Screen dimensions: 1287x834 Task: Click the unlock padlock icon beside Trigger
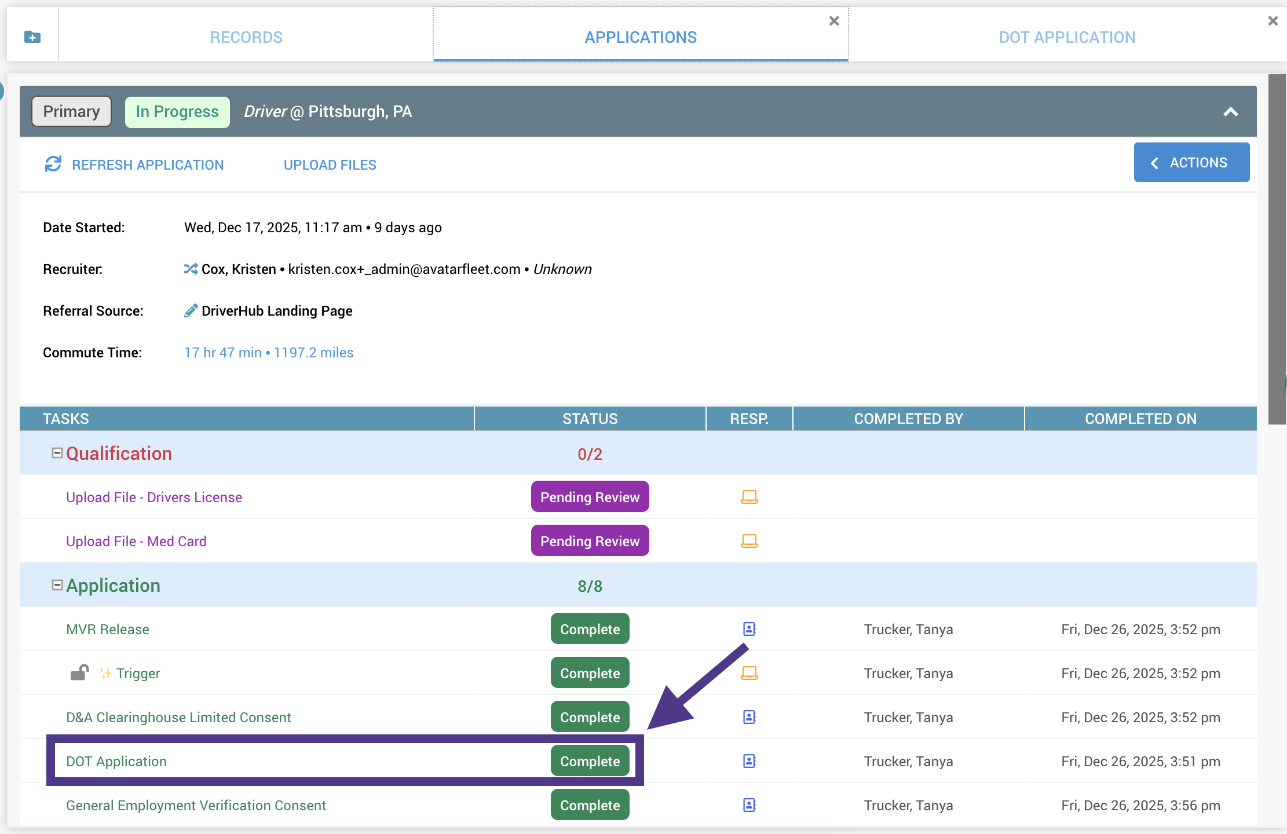pos(79,673)
